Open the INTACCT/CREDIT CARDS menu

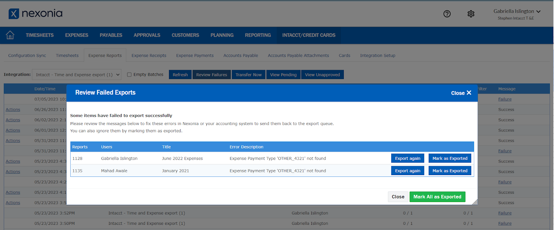click(x=309, y=35)
